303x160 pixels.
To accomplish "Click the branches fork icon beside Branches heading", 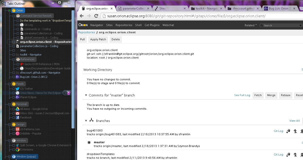I will coord(91,120).
